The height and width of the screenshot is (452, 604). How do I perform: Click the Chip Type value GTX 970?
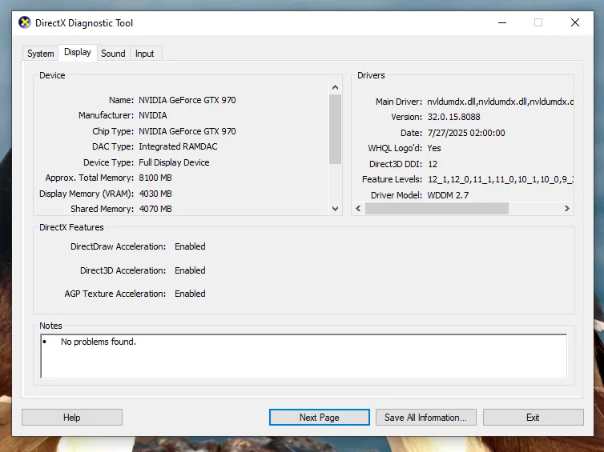point(187,131)
